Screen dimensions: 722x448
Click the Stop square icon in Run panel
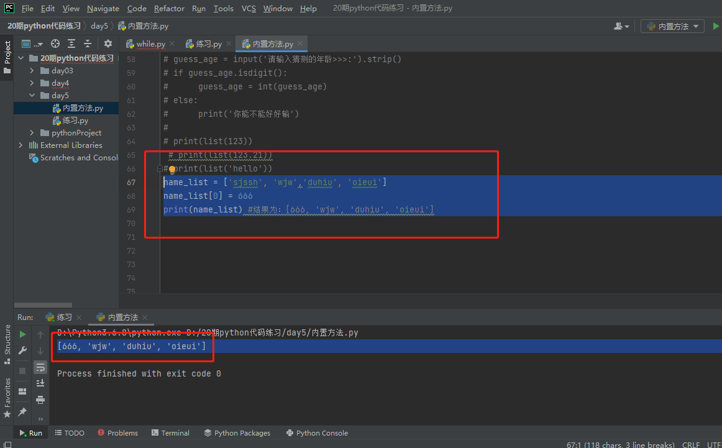click(22, 371)
